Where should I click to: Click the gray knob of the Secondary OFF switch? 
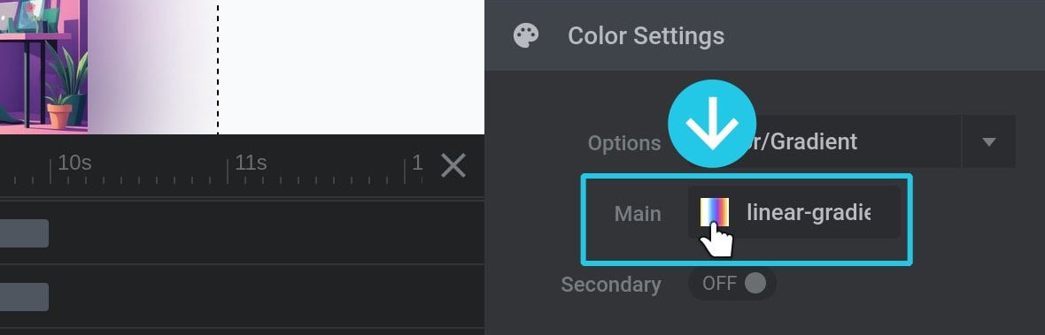[755, 284]
